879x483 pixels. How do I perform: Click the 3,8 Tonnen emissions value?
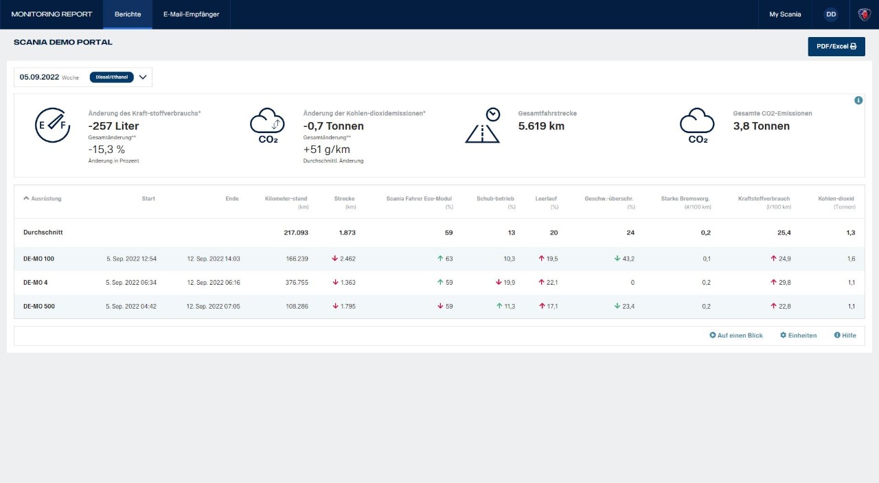(x=761, y=126)
